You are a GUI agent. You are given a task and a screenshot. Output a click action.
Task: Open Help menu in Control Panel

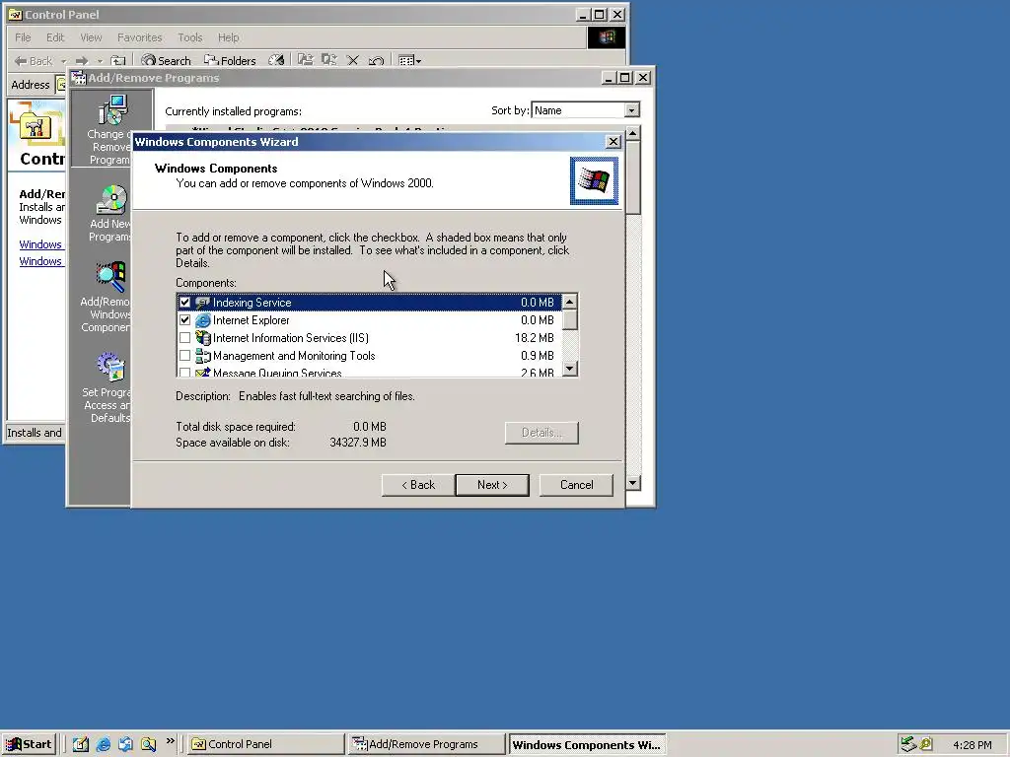tap(228, 37)
